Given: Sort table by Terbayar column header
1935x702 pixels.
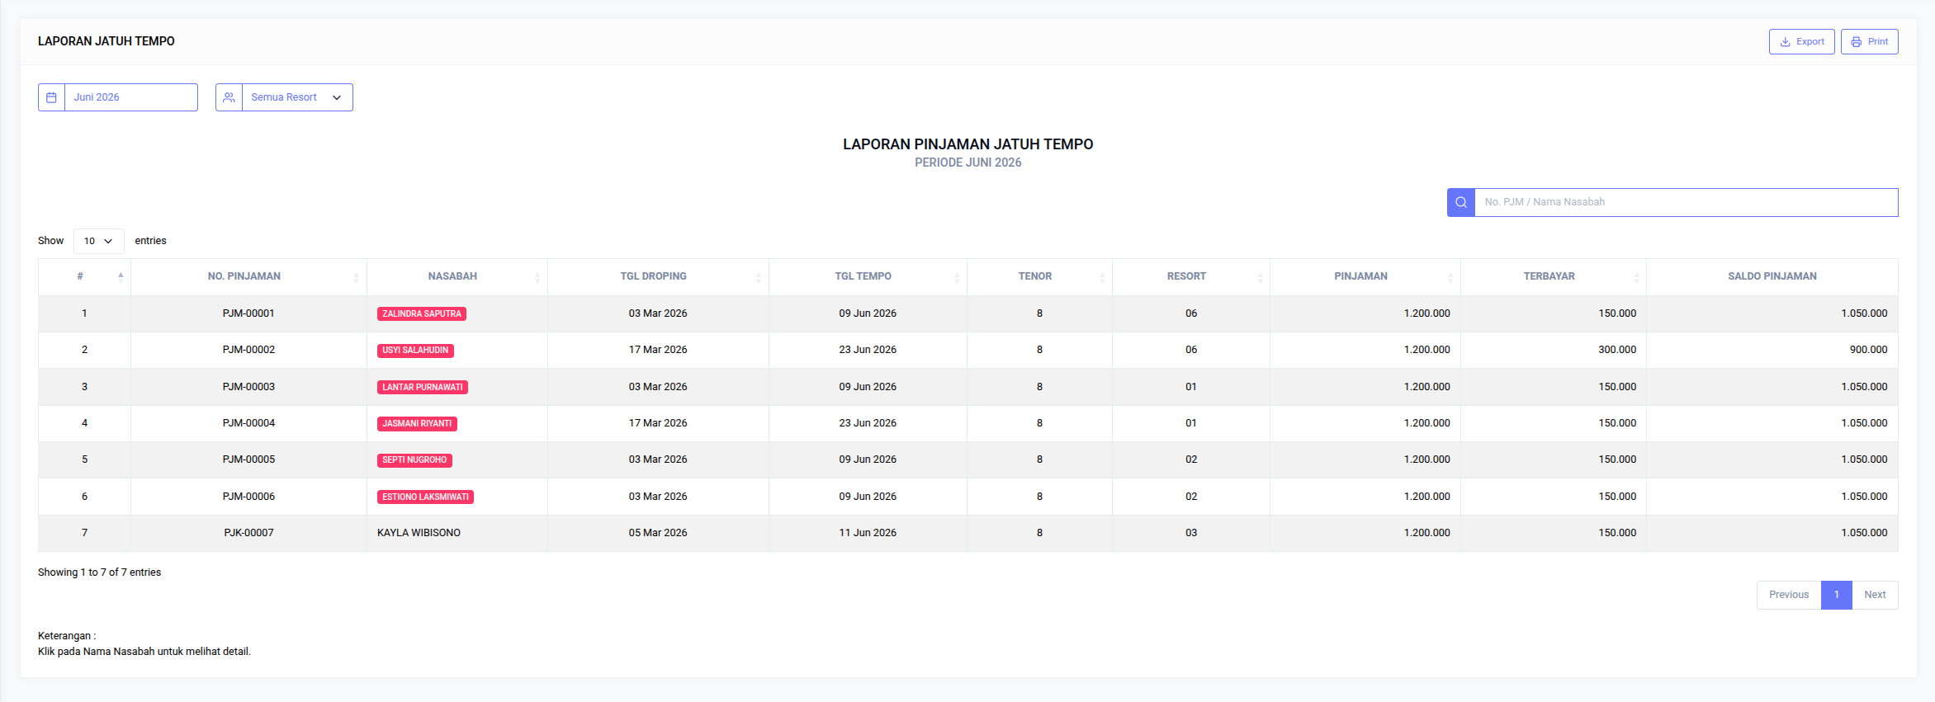Looking at the screenshot, I should 1549,276.
